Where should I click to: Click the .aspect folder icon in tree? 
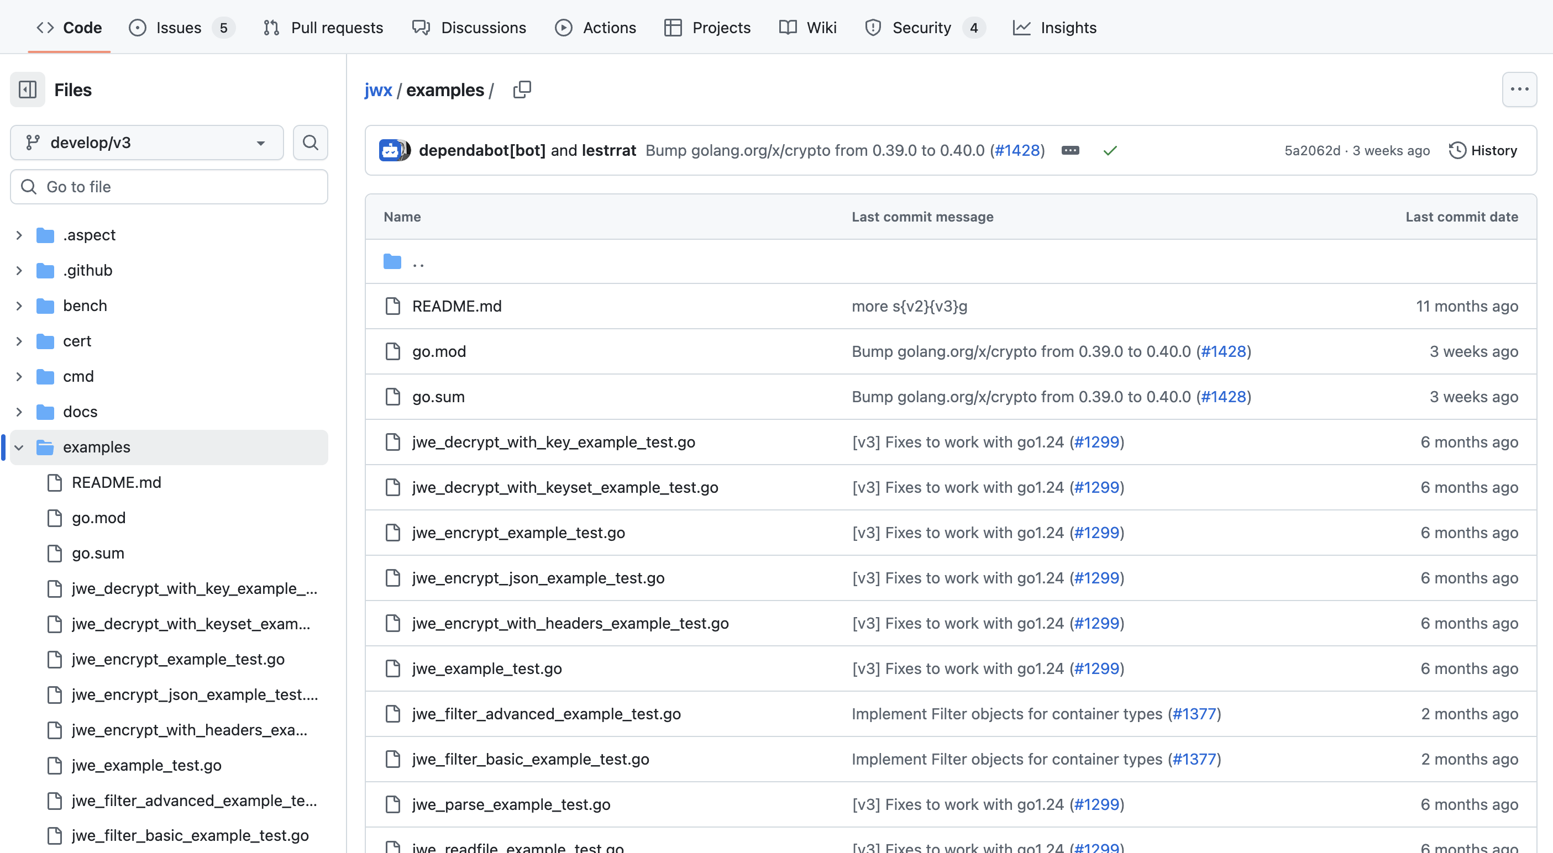click(45, 235)
